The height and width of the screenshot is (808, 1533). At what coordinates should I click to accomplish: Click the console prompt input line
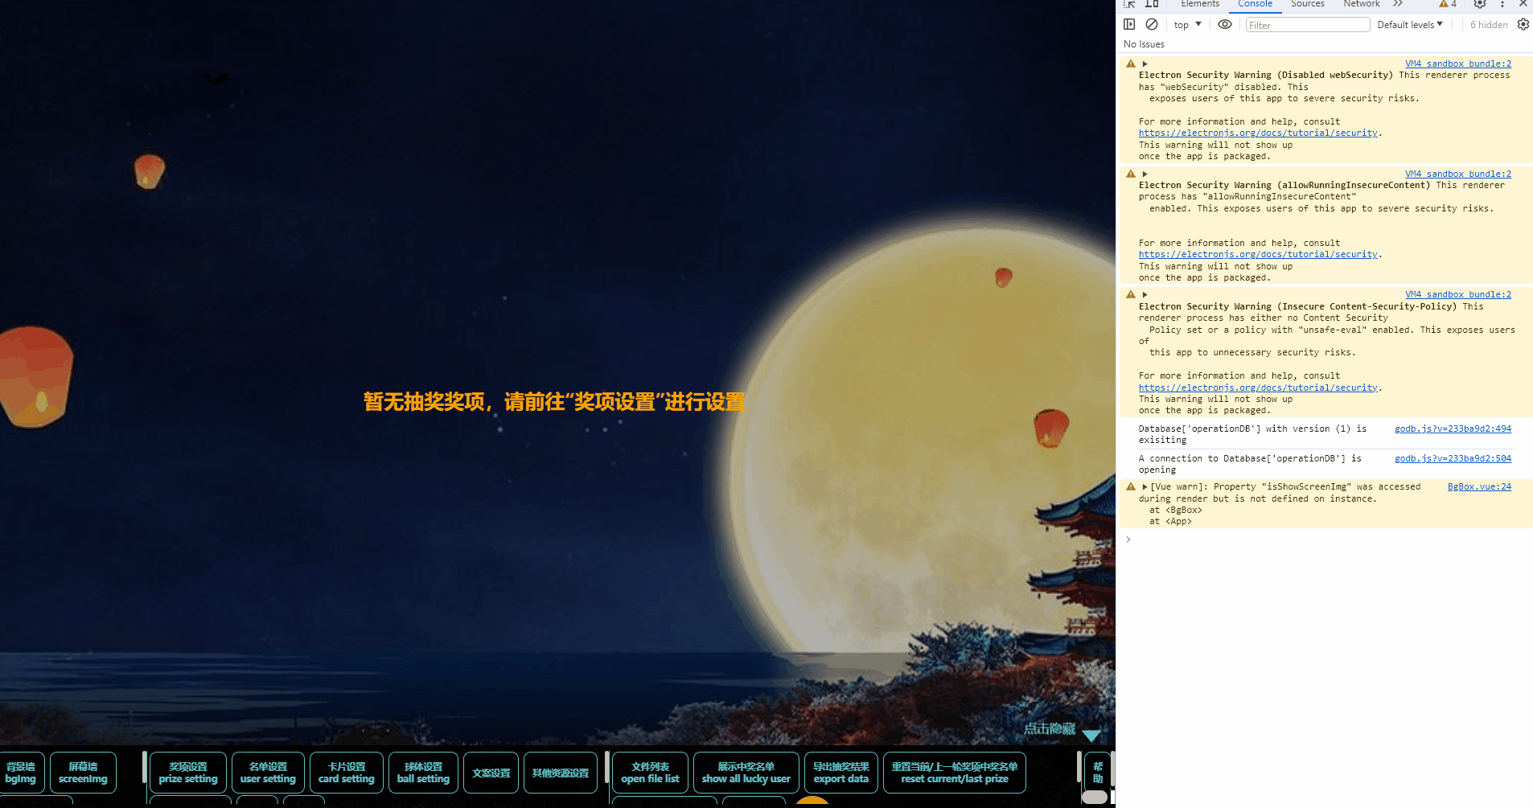(x=1327, y=539)
